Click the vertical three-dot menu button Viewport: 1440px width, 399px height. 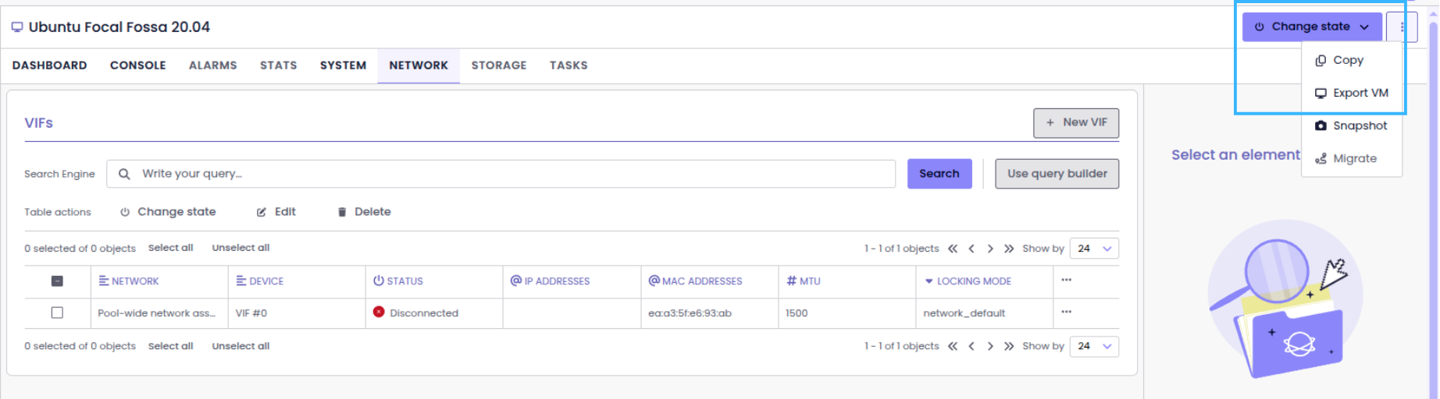1403,27
